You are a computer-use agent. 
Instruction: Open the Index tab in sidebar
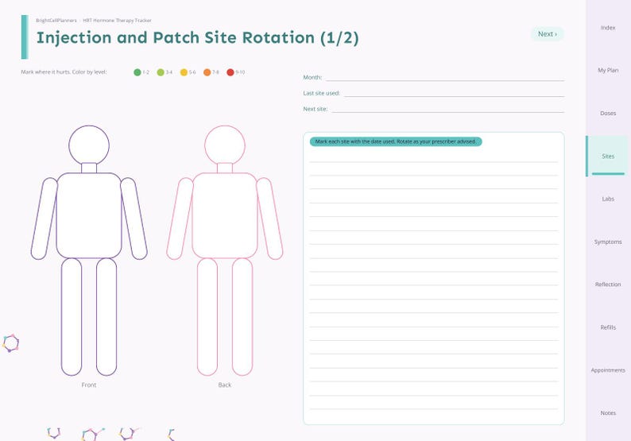[x=608, y=28]
